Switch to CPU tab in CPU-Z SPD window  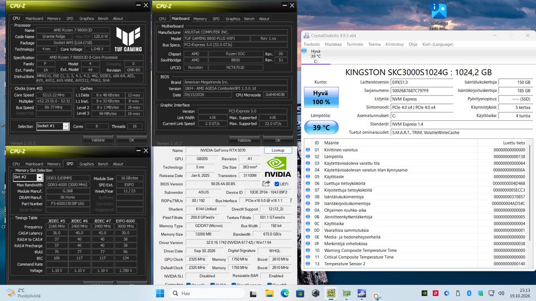click(x=16, y=164)
